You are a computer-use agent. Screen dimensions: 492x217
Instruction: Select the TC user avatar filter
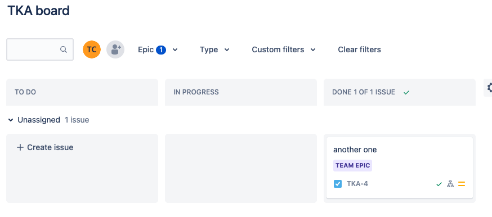pos(92,49)
